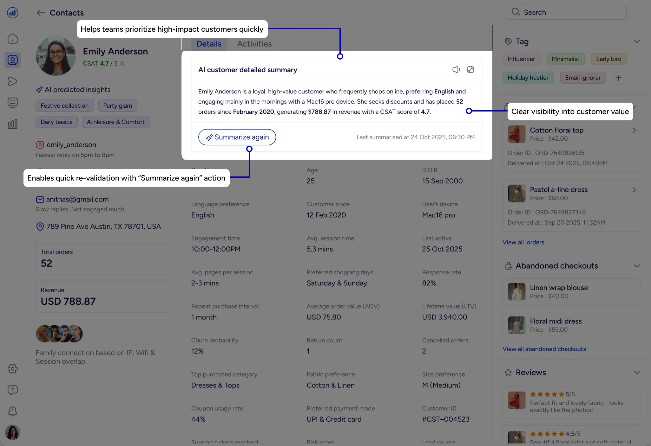Collapse the Tag section chevron
The width and height of the screenshot is (651, 446).
coord(636,41)
